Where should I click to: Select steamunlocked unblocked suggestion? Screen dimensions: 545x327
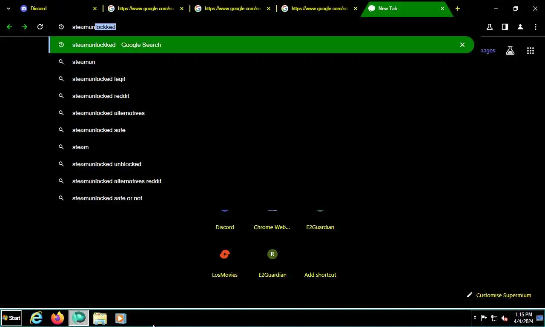(261, 164)
